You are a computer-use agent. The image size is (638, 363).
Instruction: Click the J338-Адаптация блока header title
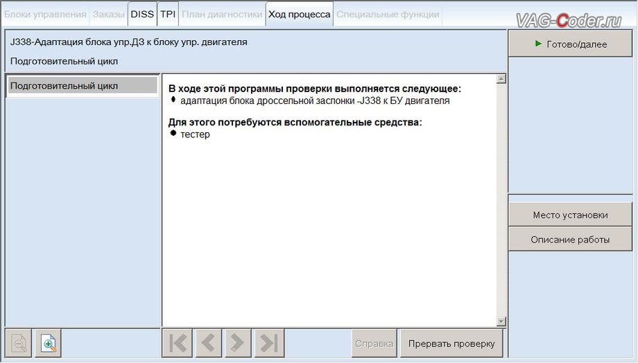pyautogui.click(x=128, y=42)
